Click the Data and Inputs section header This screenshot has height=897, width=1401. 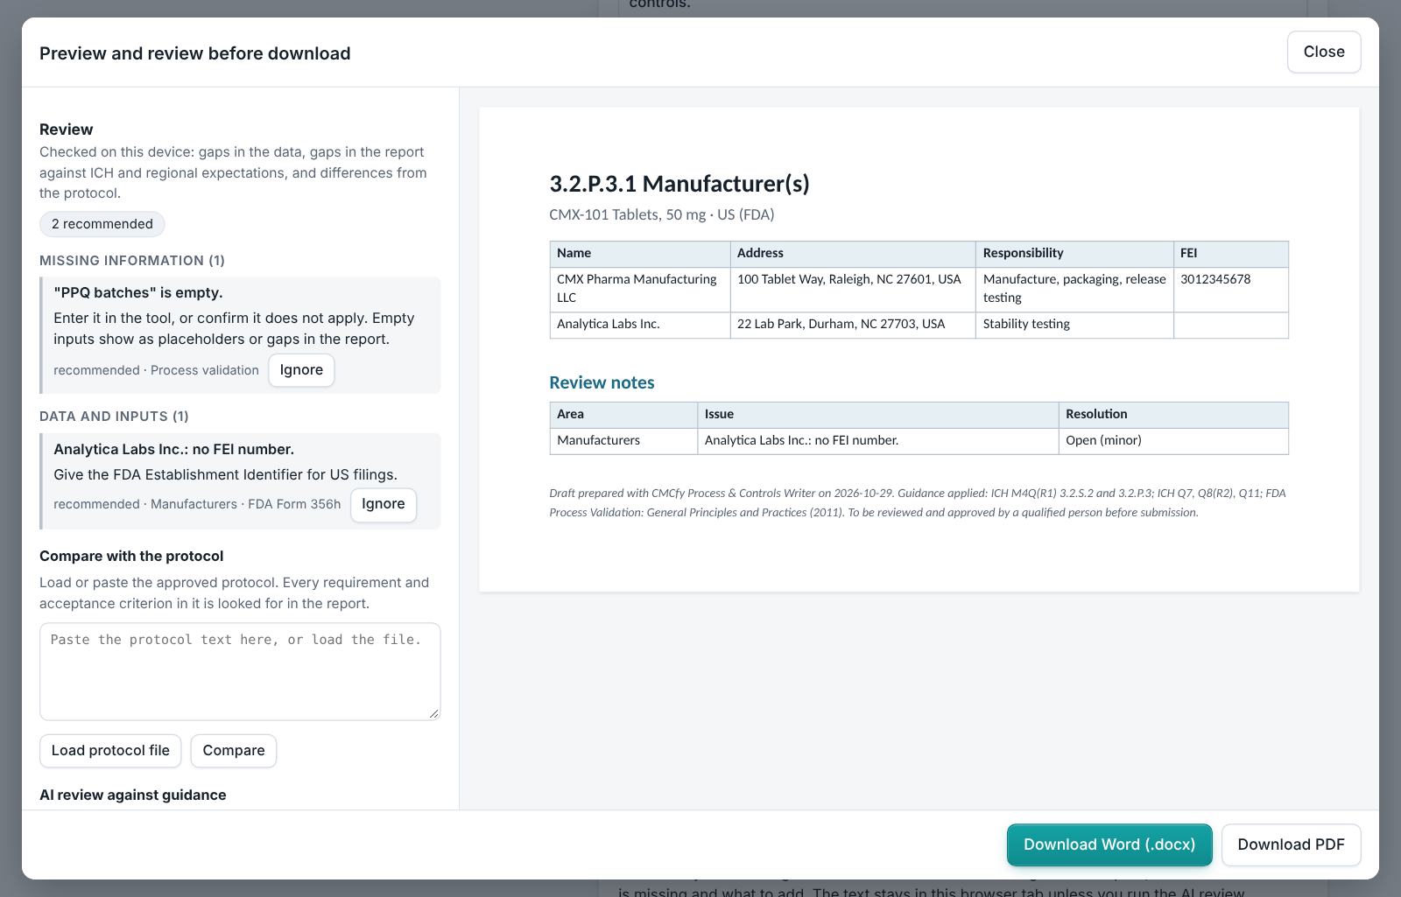[114, 417]
